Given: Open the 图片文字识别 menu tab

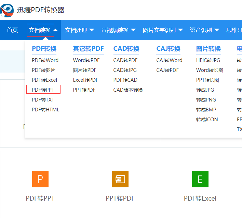Looking at the screenshot, I should [159, 30].
